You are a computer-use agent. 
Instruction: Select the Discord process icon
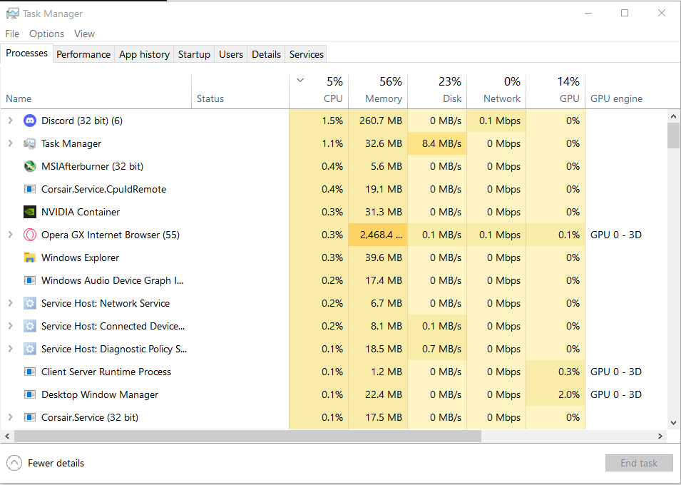point(29,121)
